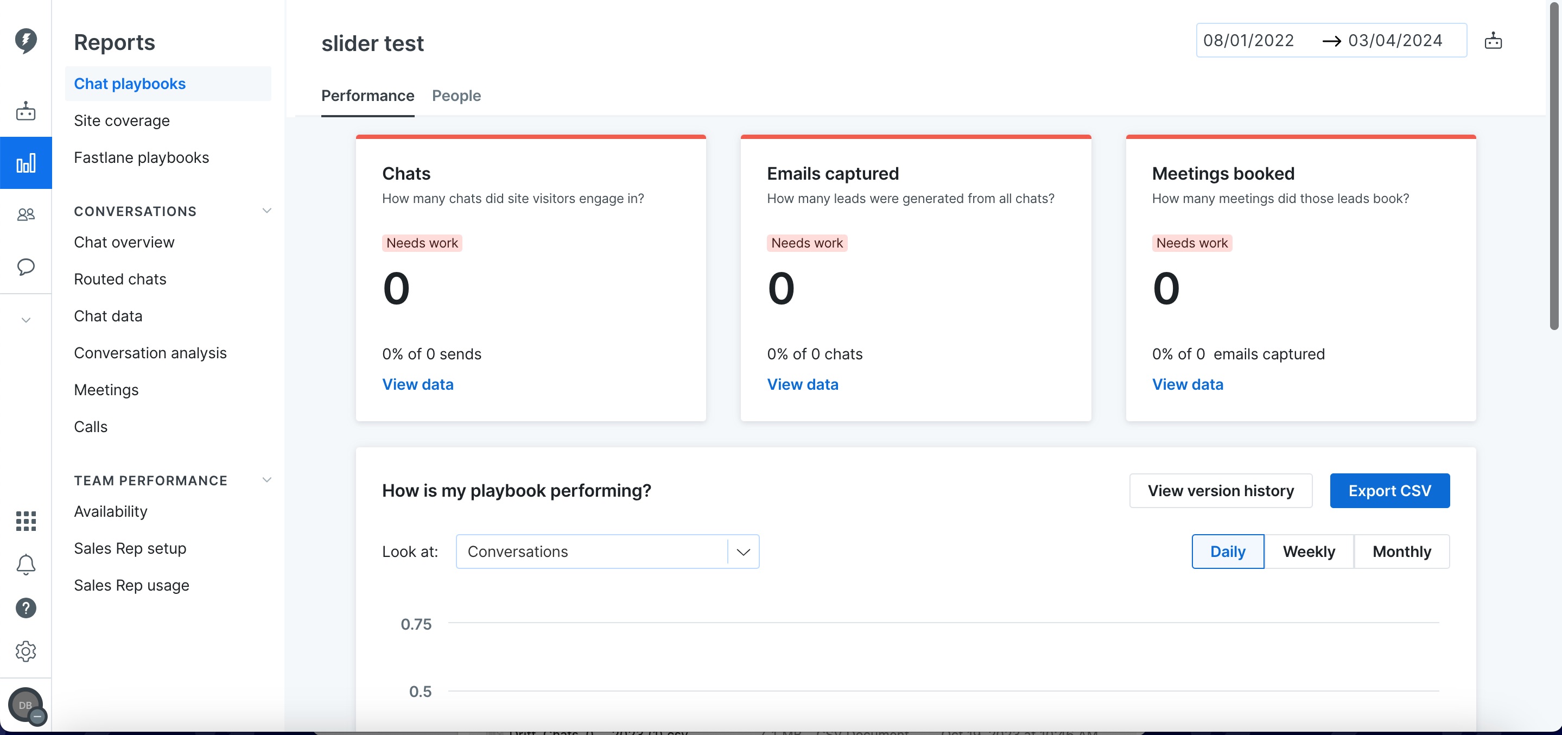Open the Look at Conversations dropdown
This screenshot has height=735, width=1562.
click(607, 552)
